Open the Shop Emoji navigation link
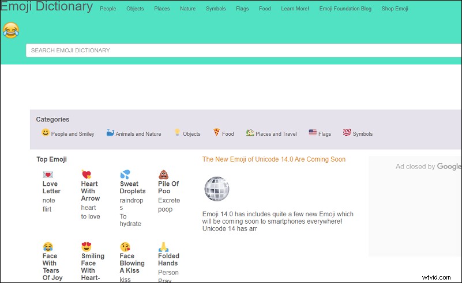Image resolution: width=462 pixels, height=283 pixels. coord(395,9)
